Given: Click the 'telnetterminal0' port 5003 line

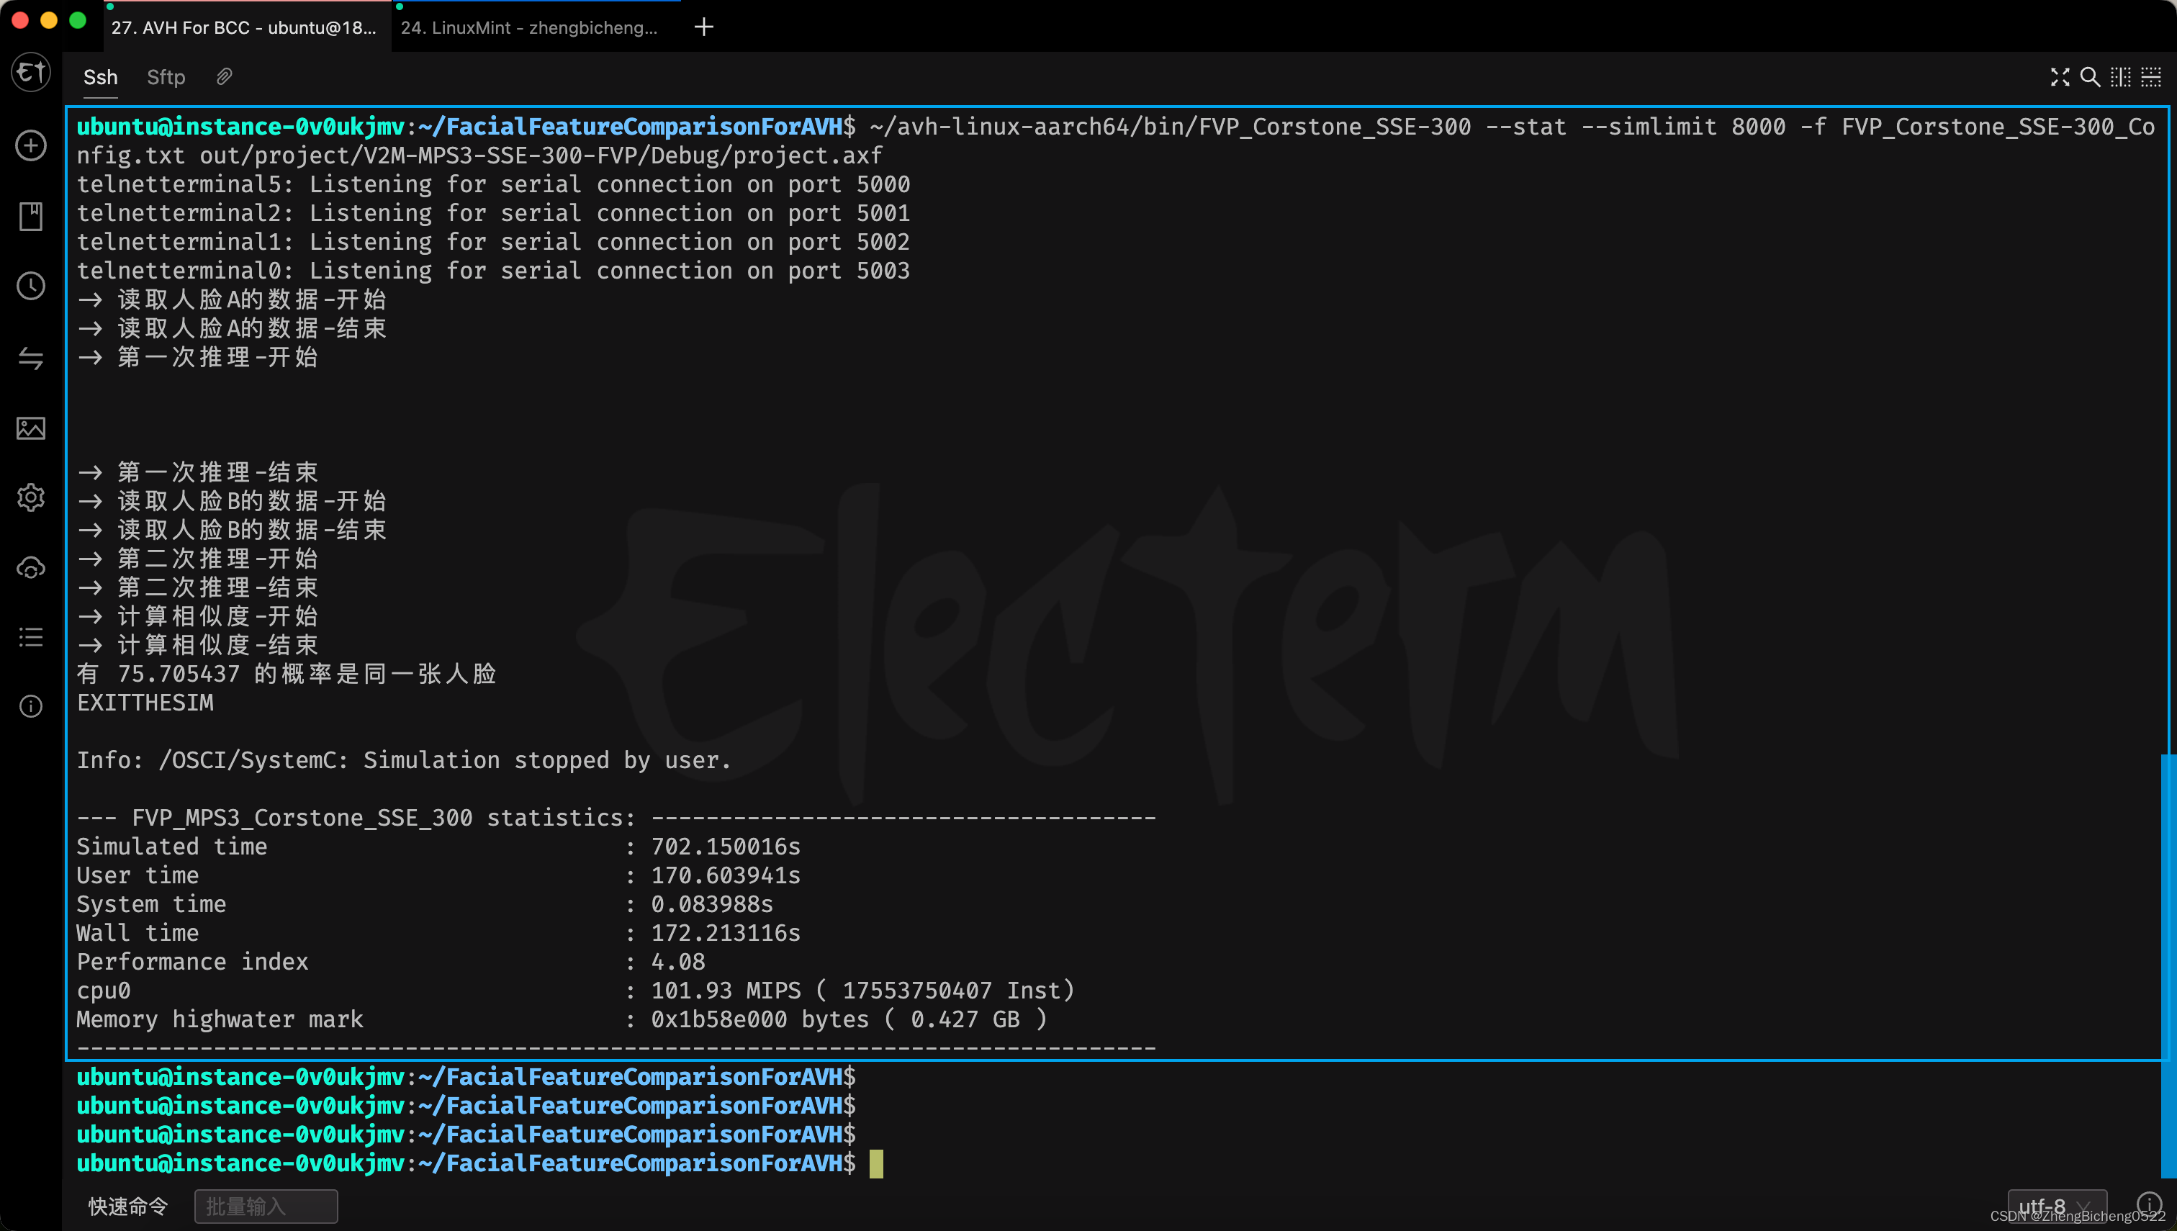Looking at the screenshot, I should pos(494,271).
